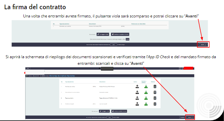The image size is (224, 121).
Task: Click Correggere i dati under four-document table
Action: pyautogui.click(x=104, y=111)
